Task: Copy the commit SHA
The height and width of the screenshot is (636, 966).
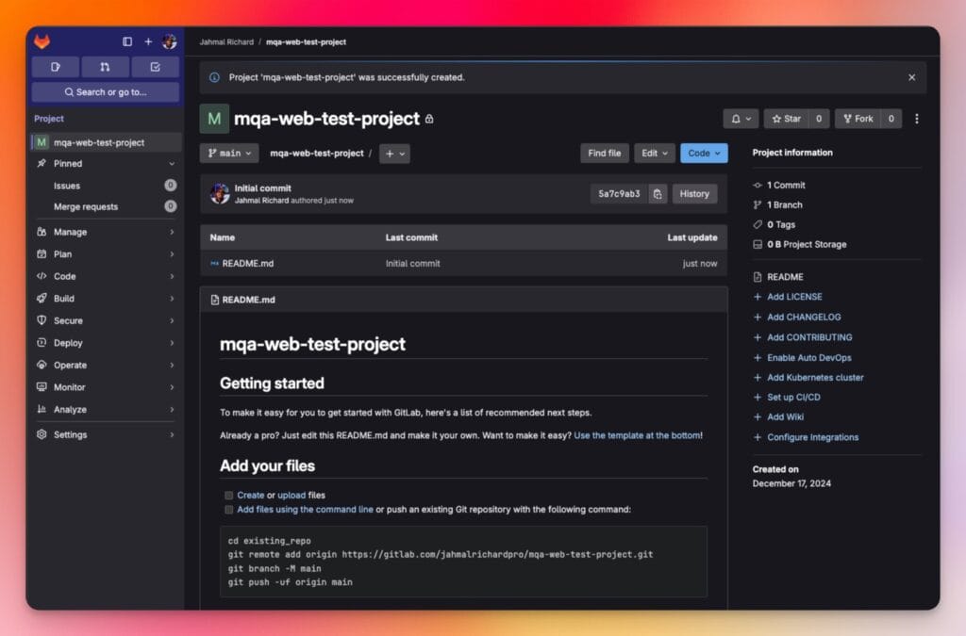Action: click(658, 194)
